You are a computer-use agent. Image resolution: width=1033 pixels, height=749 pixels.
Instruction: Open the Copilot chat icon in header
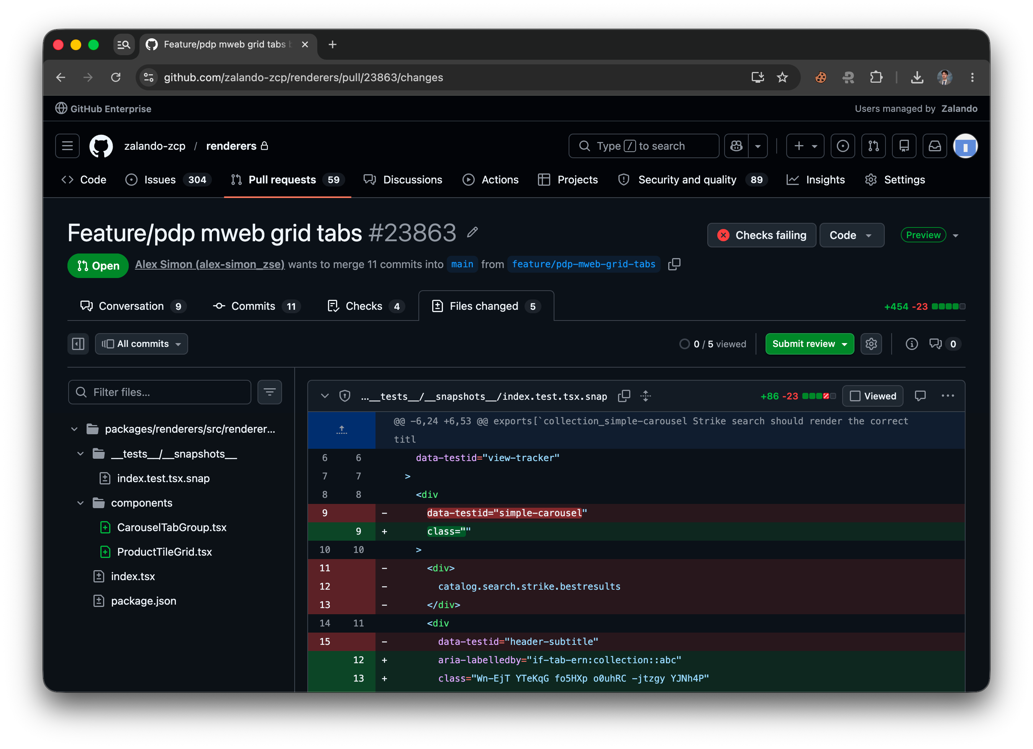point(736,146)
